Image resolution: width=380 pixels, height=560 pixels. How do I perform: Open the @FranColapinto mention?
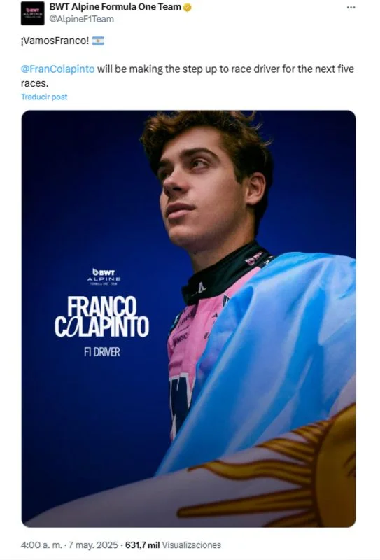tap(58, 69)
